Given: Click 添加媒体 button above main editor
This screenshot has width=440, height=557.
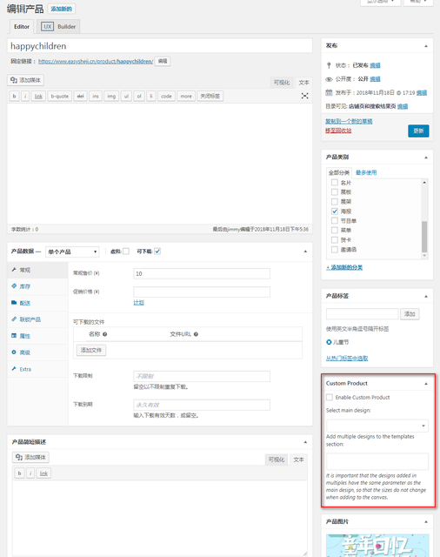Looking at the screenshot, I should pyautogui.click(x=25, y=80).
